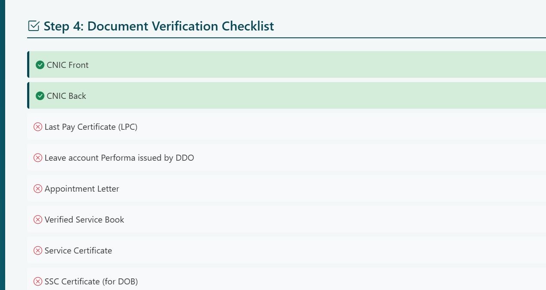Image resolution: width=546 pixels, height=290 pixels.
Task: Pick the Service Certificate checklist entry
Action: (x=78, y=250)
